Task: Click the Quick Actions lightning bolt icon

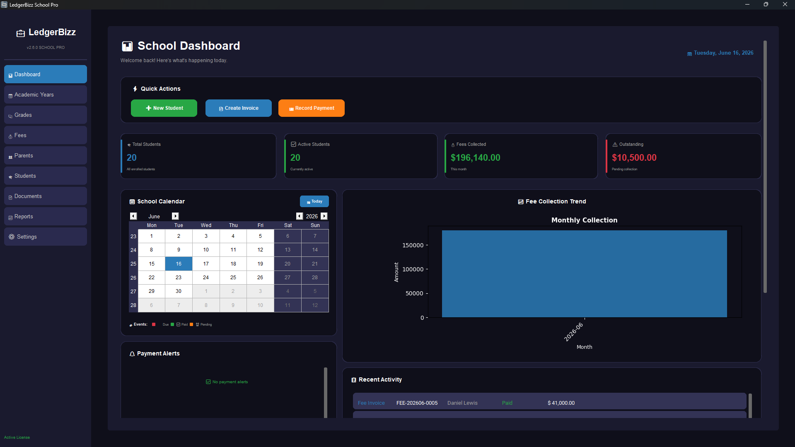Action: click(135, 89)
